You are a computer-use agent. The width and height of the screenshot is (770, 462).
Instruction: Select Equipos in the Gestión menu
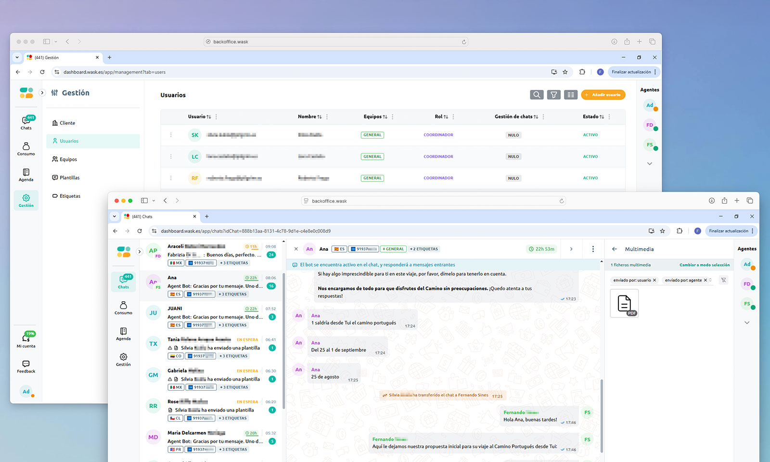pyautogui.click(x=93, y=159)
